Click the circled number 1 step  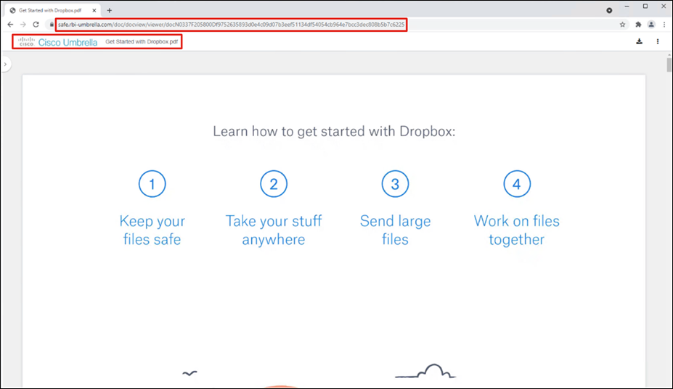[x=152, y=184]
